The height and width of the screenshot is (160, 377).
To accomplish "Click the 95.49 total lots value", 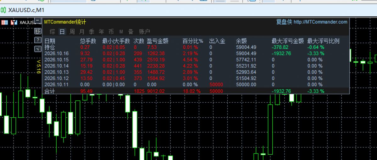I will (86, 91).
